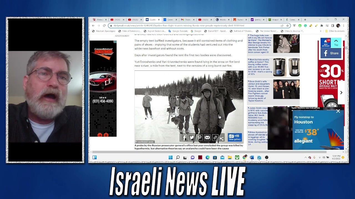This screenshot has height=199, width=355.
Task: Open Windows taskbar search
Action: tap(178, 158)
